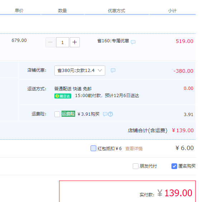Image resolution: width=199 pixels, height=202 pixels.
Task: Click the 小计 column header
Action: (172, 10)
